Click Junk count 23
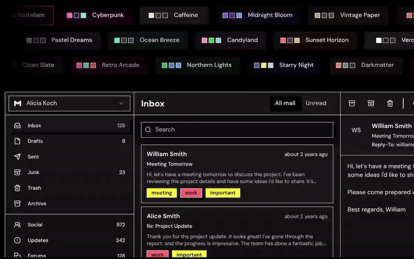Screen dimensions: 414x259 (x=122, y=172)
